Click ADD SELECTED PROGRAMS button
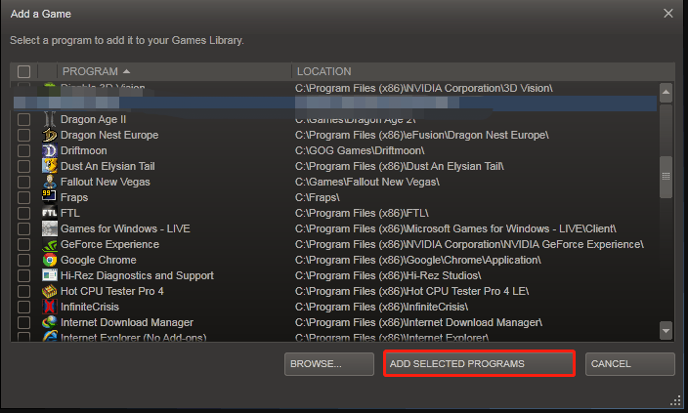This screenshot has width=688, height=413. pyautogui.click(x=479, y=363)
